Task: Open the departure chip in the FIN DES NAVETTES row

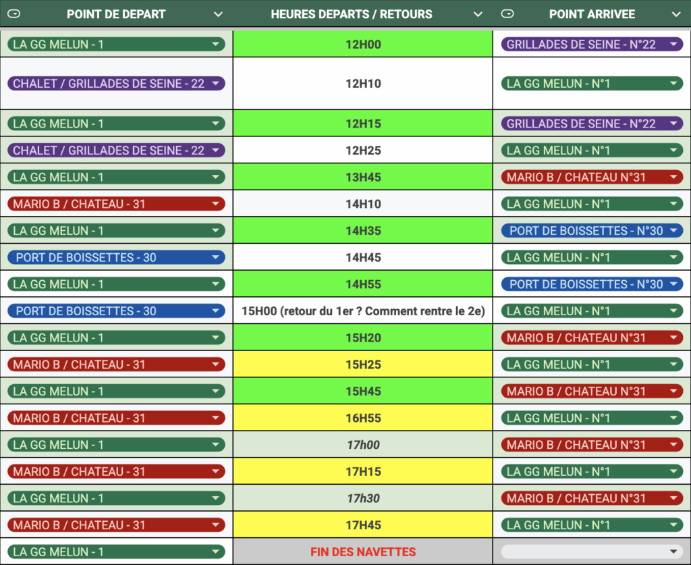Action: (x=116, y=551)
